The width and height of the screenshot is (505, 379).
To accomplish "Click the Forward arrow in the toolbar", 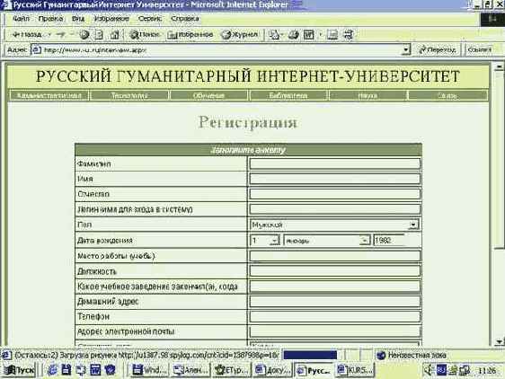I will [x=60, y=34].
